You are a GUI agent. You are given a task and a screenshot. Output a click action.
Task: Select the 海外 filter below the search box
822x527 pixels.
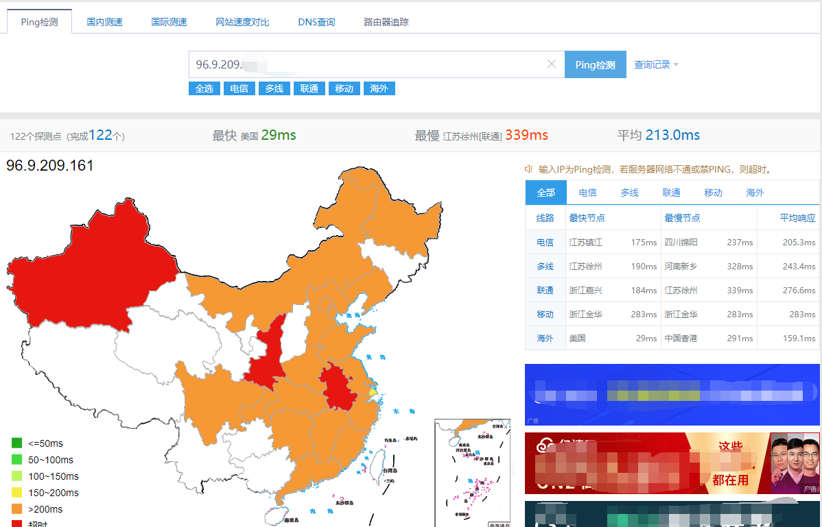tap(379, 88)
